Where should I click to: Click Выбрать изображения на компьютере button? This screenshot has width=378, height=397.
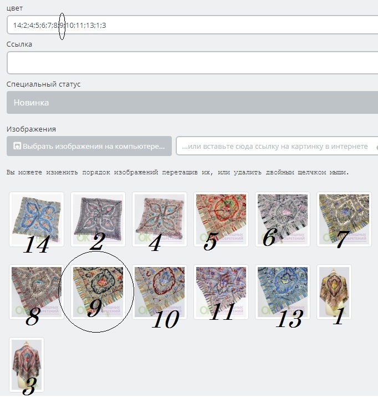click(x=89, y=146)
